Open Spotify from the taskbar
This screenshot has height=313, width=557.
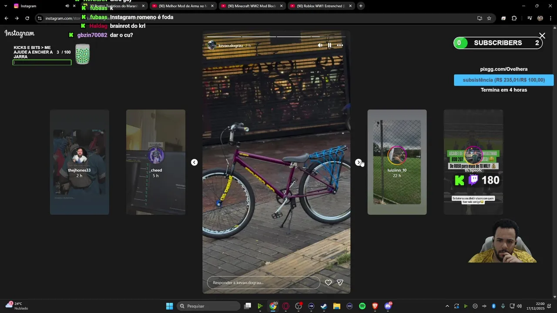click(x=362, y=306)
